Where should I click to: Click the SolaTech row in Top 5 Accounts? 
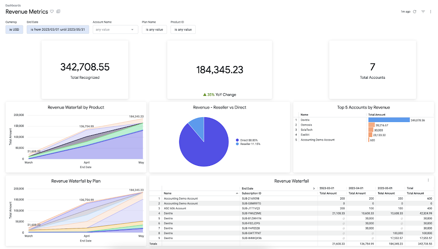(x=364, y=130)
